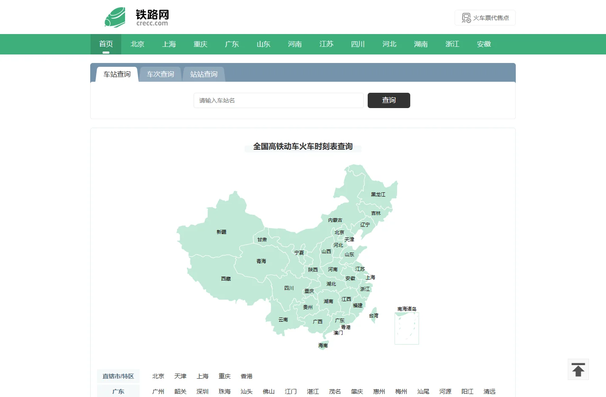Select 宁夏 region on the map
Viewport: 606px width, 397px height.
point(299,253)
